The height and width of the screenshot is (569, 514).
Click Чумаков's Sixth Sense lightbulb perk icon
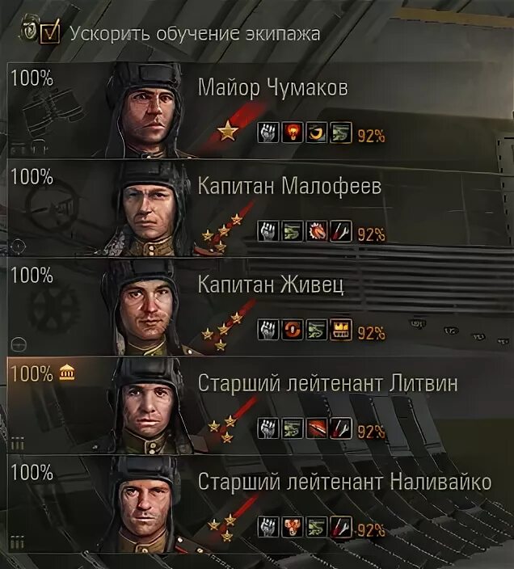[293, 132]
